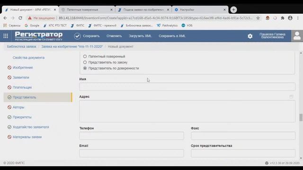Screen dimensions: 303x170
Task: Open the Авторы section
Action: (18, 107)
